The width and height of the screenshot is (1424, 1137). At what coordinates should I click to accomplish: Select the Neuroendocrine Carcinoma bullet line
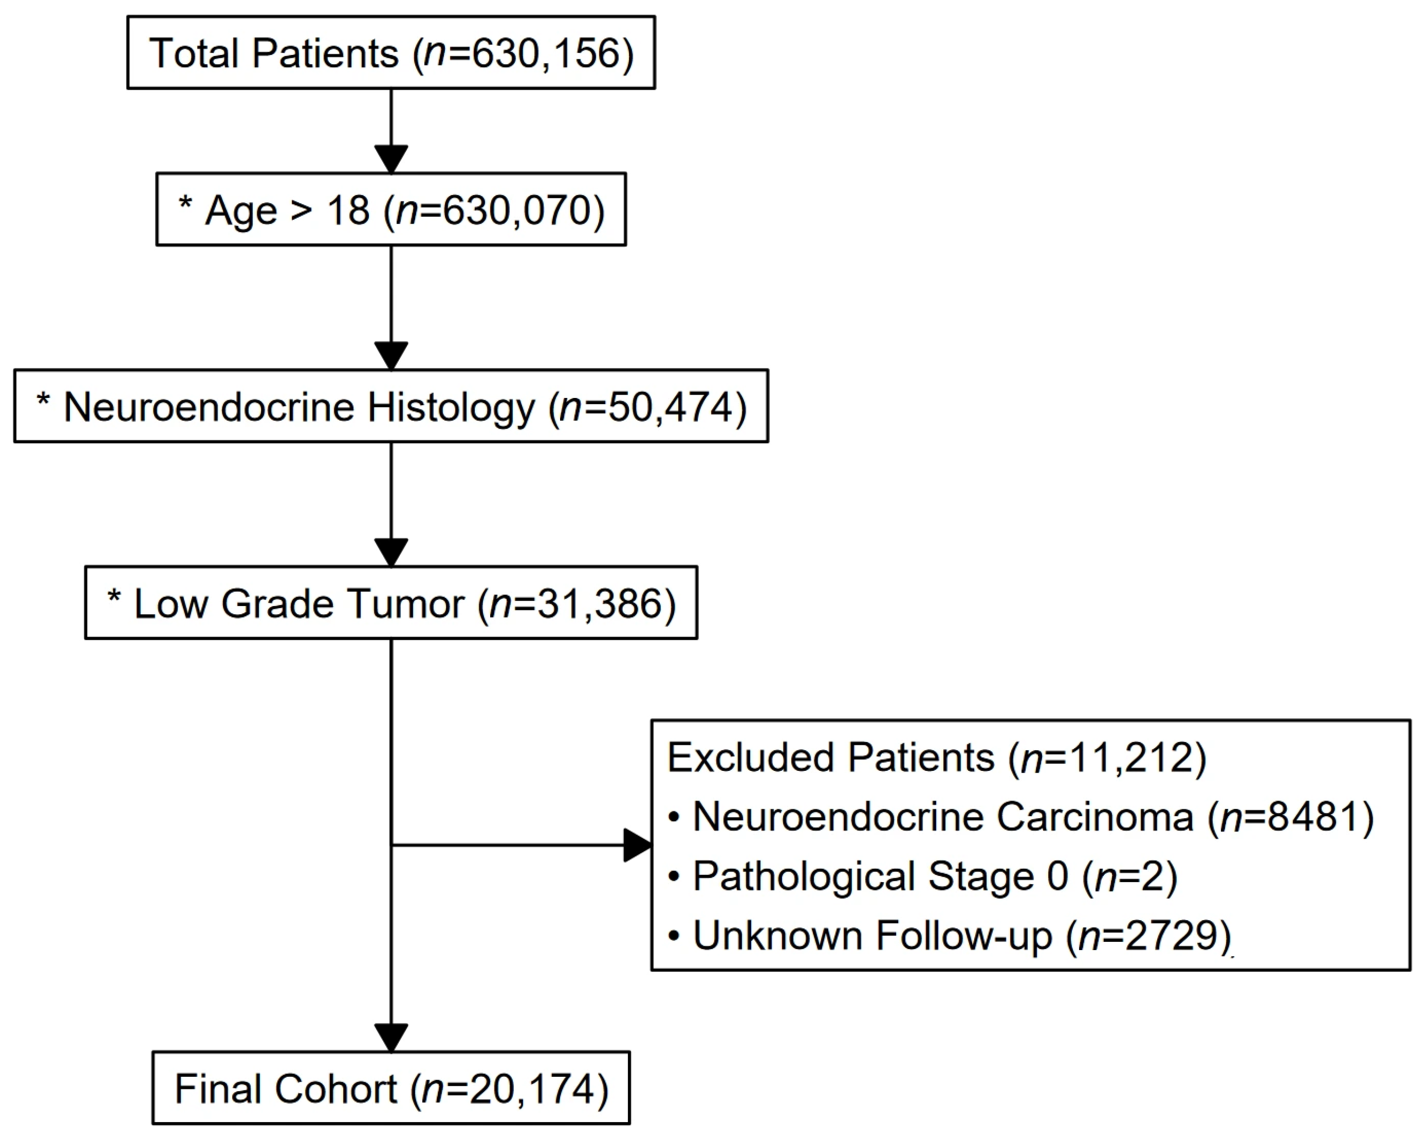[1021, 817]
